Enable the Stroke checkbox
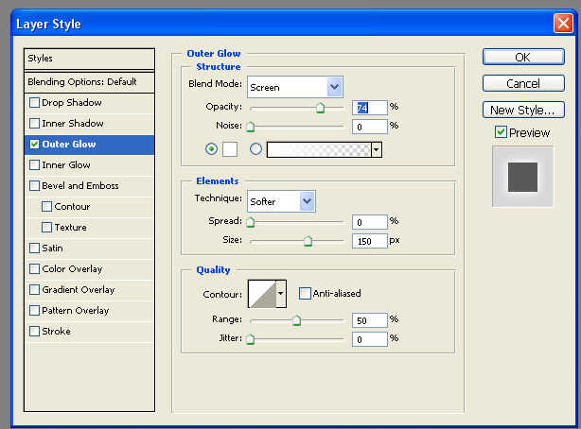The width and height of the screenshot is (581, 429). click(x=34, y=331)
